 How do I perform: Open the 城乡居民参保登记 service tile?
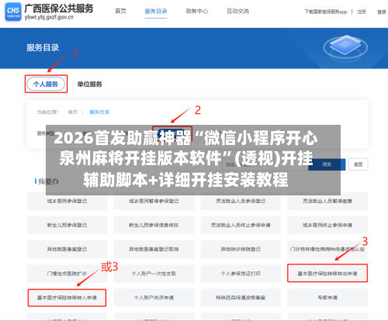pos(67,201)
